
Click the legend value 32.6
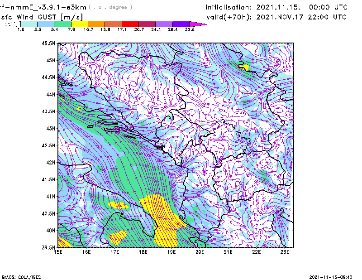[x=190, y=29]
